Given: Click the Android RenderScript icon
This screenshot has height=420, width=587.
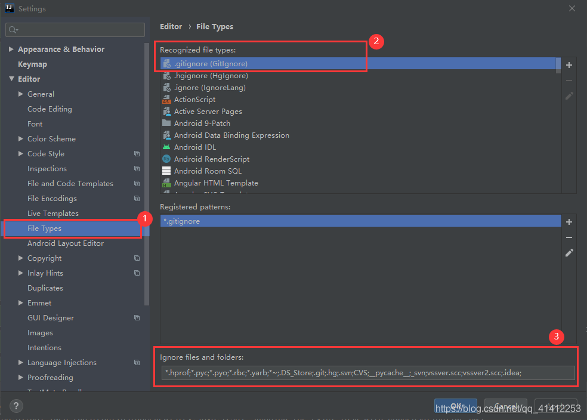Looking at the screenshot, I should point(166,159).
